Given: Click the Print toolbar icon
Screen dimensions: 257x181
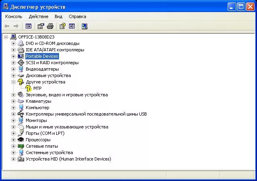Looking at the screenshot, I should pos(50,26).
